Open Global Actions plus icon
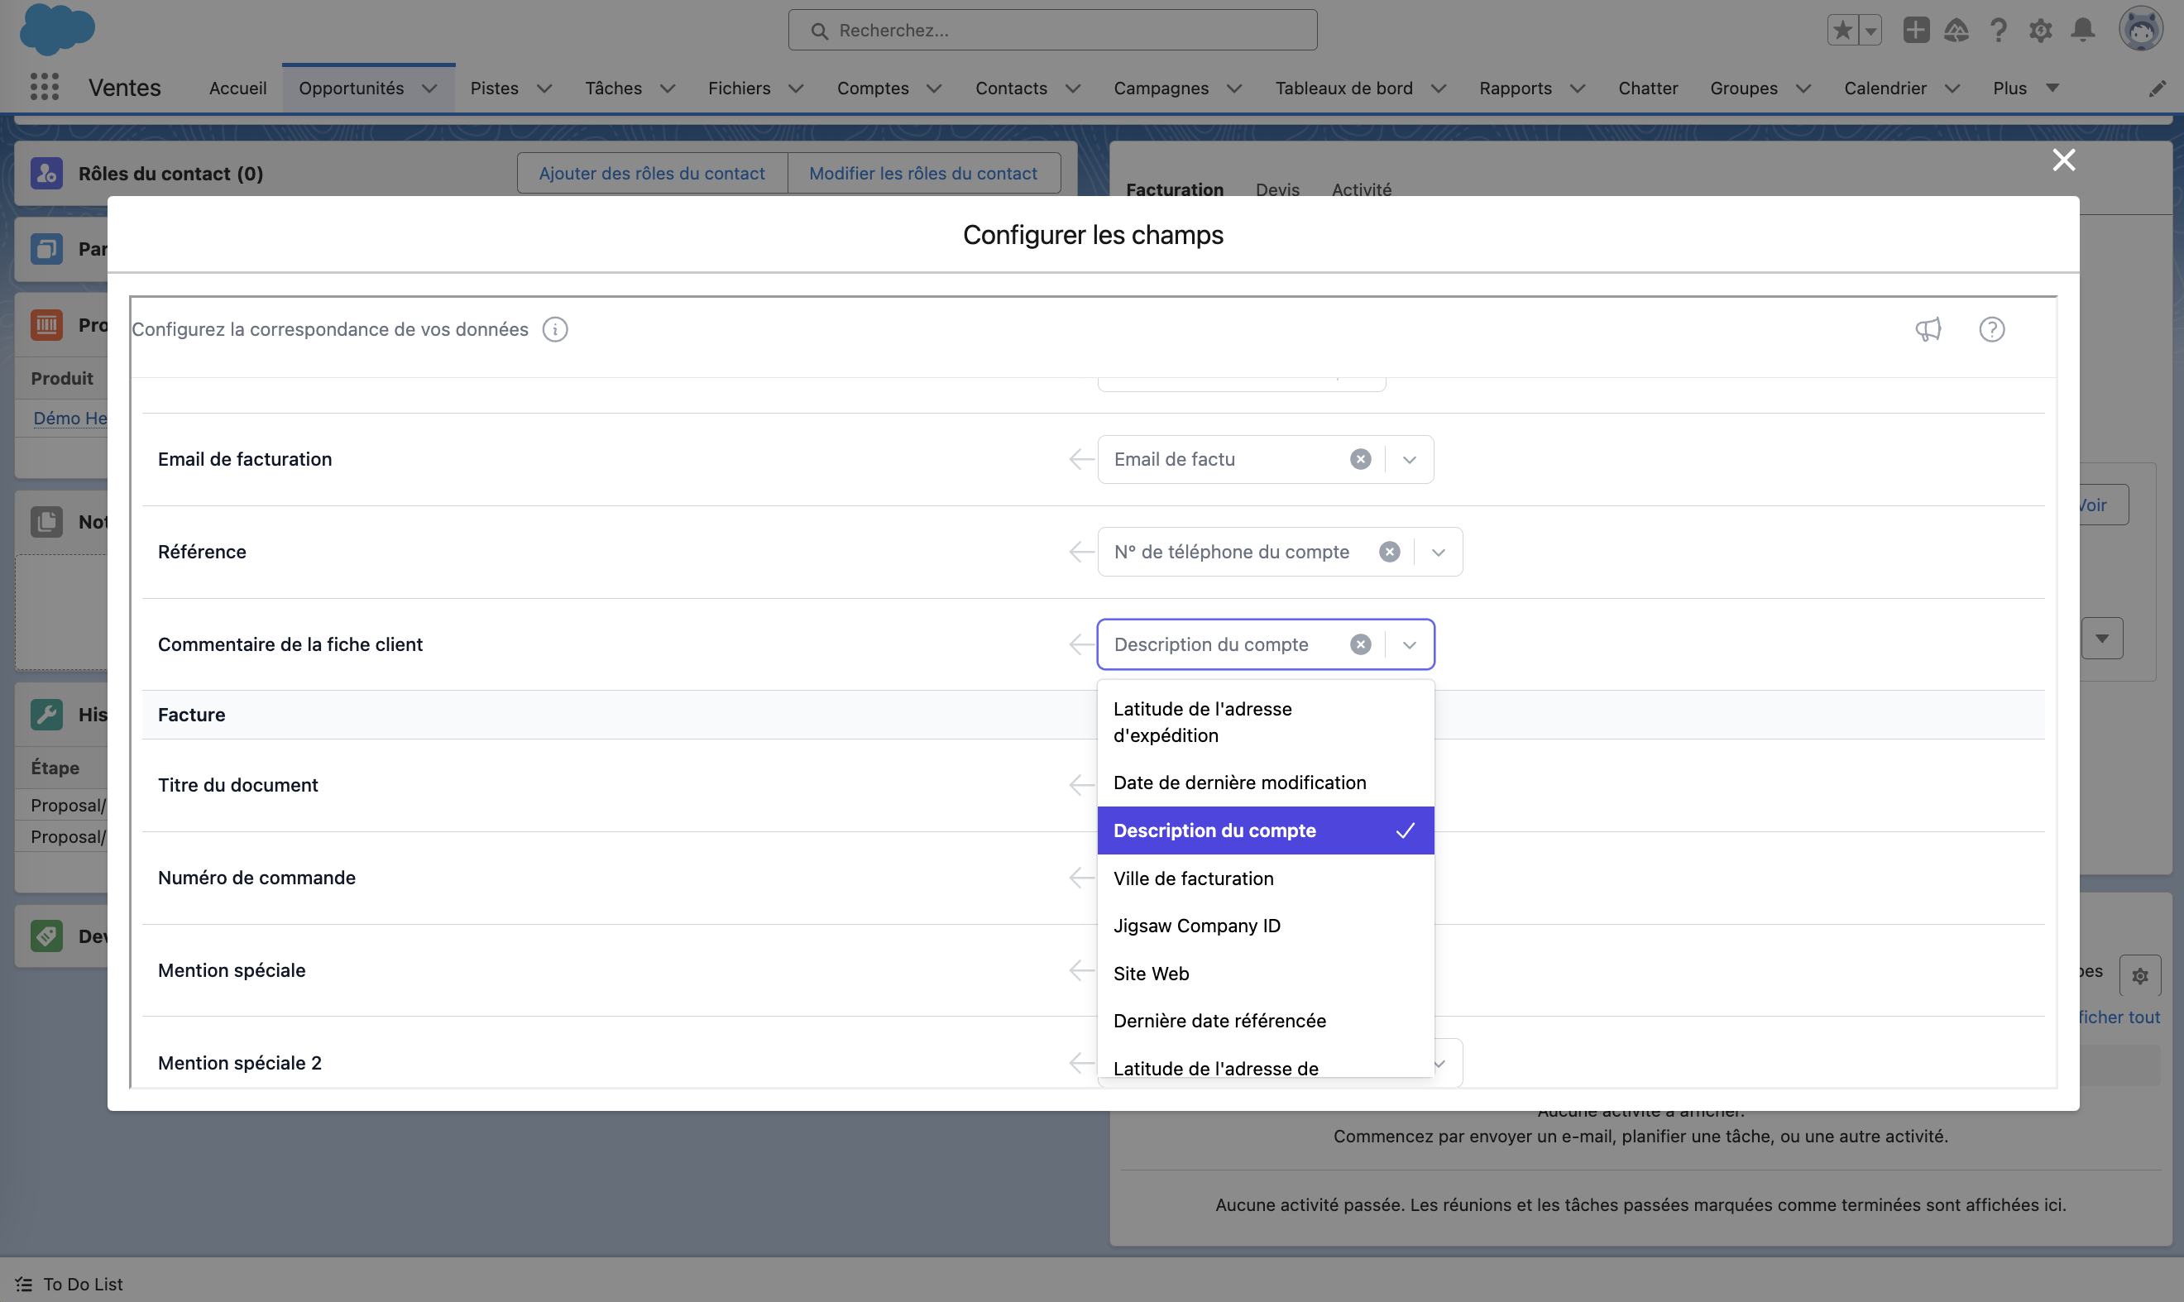The width and height of the screenshot is (2184, 1302). [1915, 31]
